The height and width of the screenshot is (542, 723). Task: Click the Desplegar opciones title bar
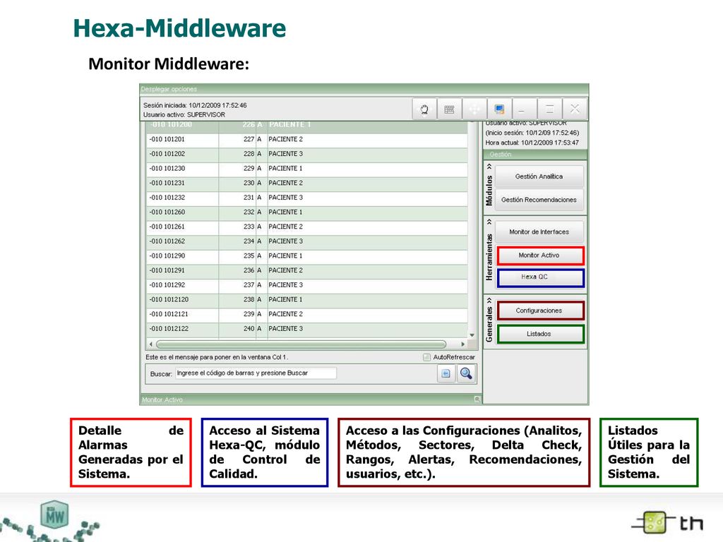click(x=364, y=89)
